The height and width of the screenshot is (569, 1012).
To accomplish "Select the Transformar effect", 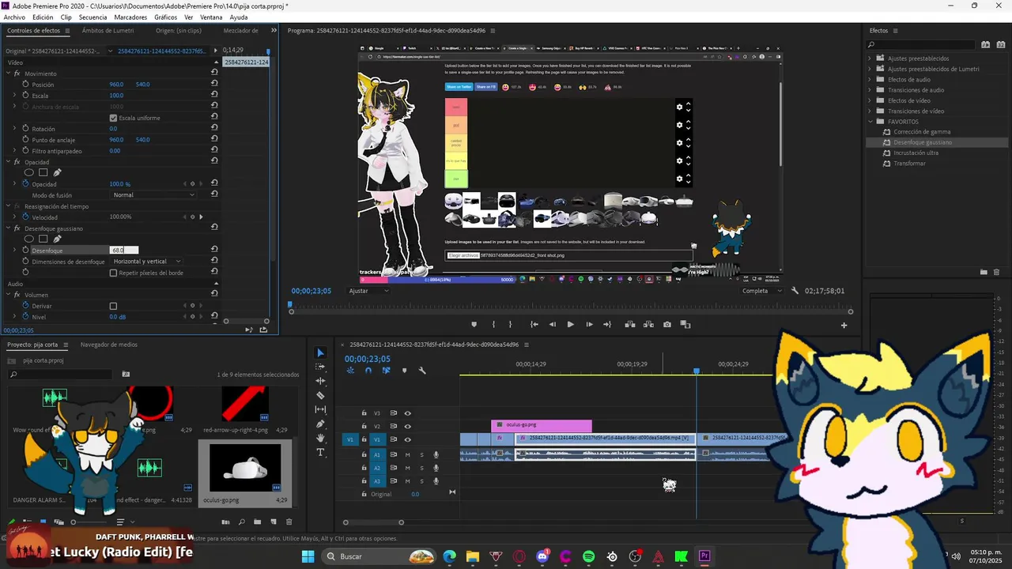I will pyautogui.click(x=909, y=164).
